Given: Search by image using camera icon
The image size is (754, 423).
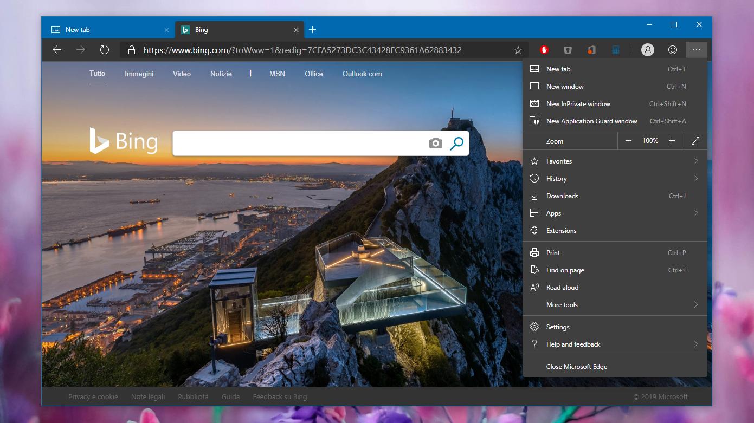Looking at the screenshot, I should tap(435, 143).
